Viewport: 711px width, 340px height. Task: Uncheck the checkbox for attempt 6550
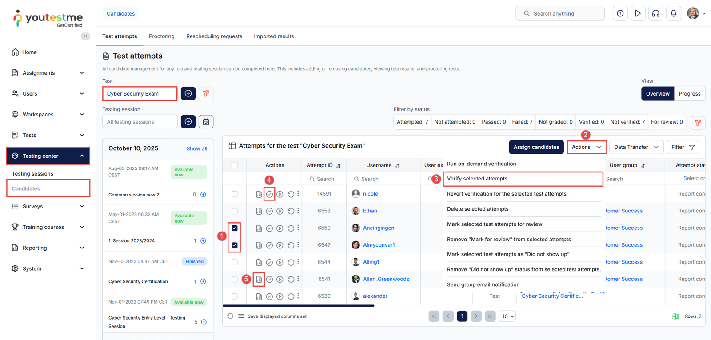tap(235, 228)
